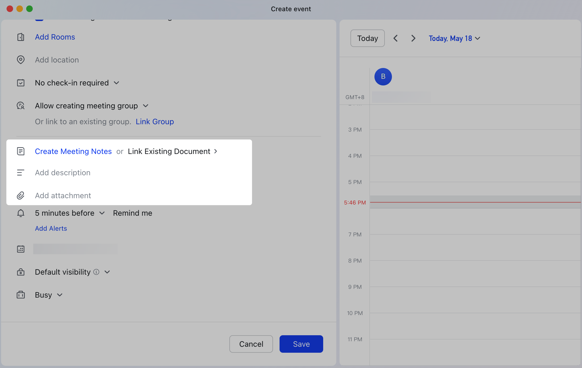Image resolution: width=582 pixels, height=368 pixels.
Task: Click the meeting group chat icon
Action: tap(21, 106)
